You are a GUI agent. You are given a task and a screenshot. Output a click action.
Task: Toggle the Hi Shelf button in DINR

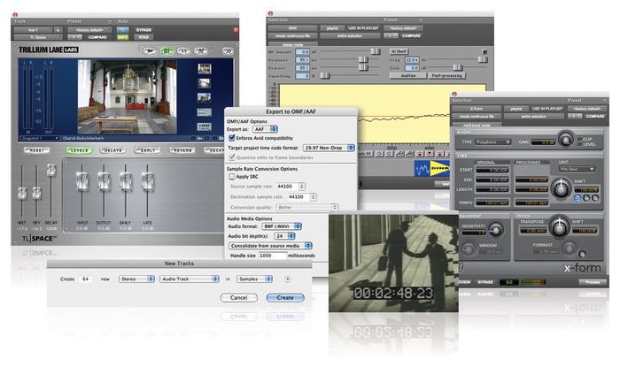click(399, 51)
